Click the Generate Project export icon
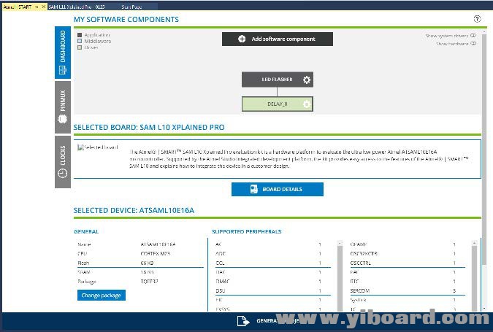The image size is (493, 332). pos(243,321)
